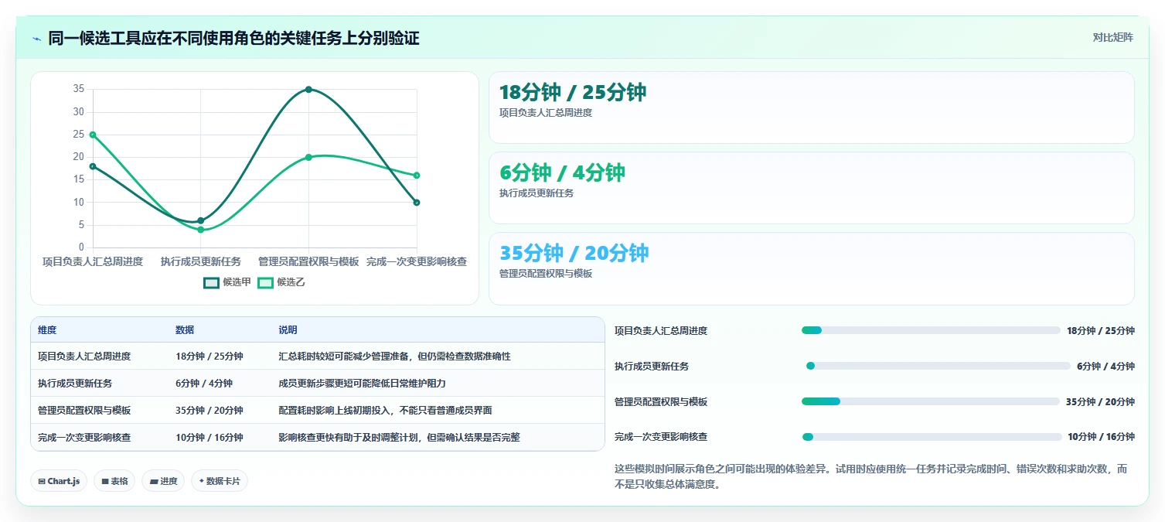Click the 进度 chip
Screen dimensions: 1165x522
[163, 481]
